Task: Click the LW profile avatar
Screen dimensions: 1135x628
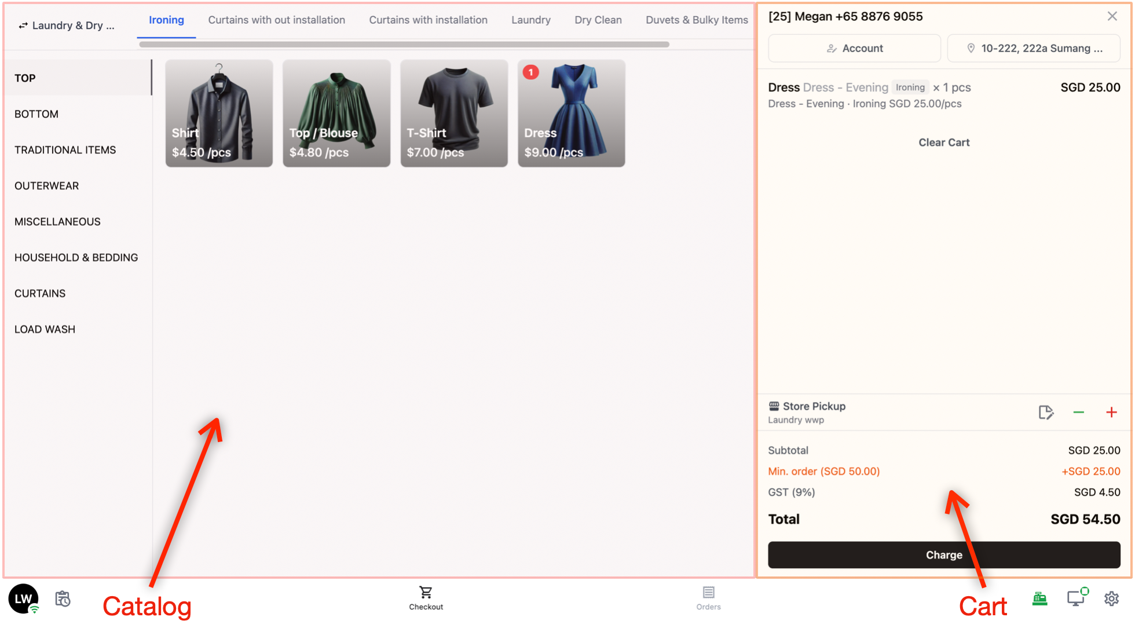Action: coord(23,598)
